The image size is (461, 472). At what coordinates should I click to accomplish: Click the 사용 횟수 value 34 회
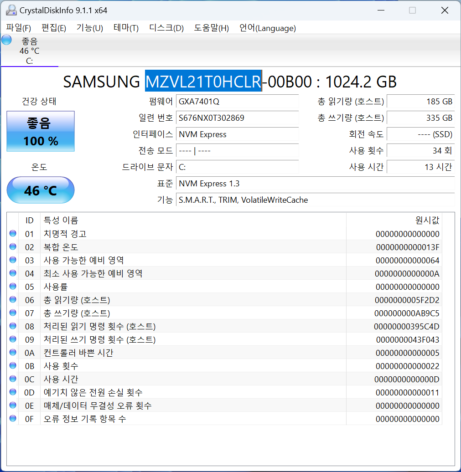click(421, 150)
